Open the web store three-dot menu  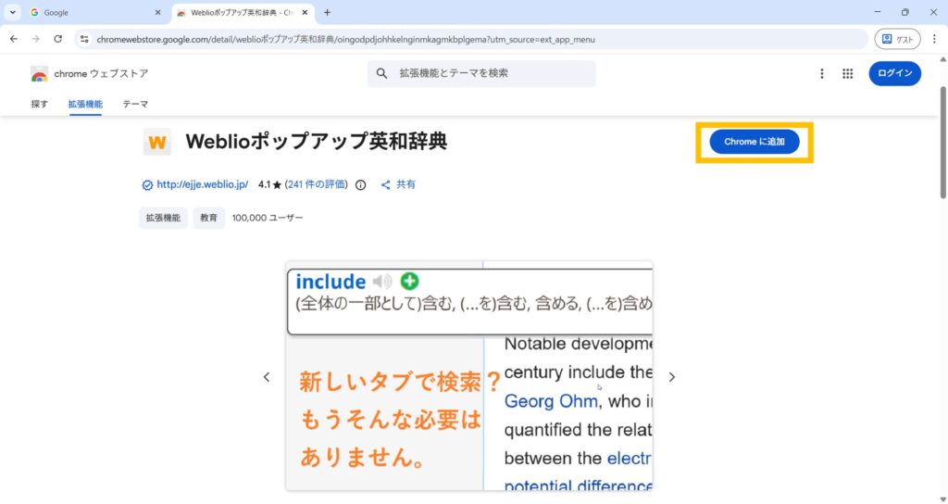point(822,74)
